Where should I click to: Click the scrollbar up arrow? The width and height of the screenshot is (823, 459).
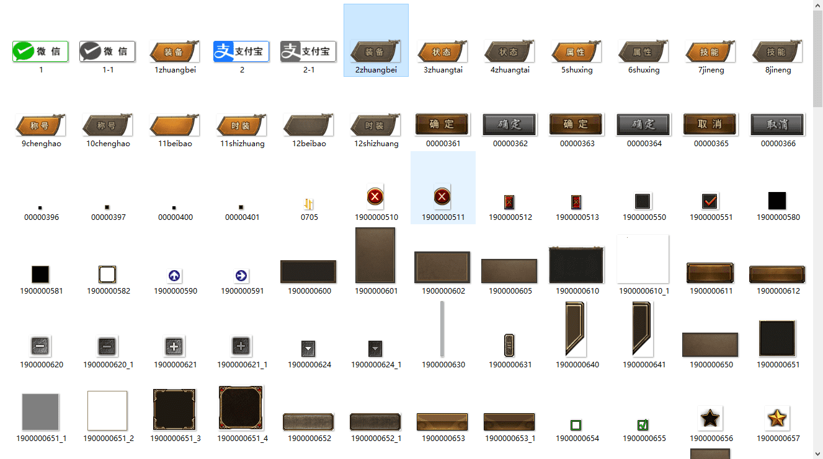(x=818, y=5)
